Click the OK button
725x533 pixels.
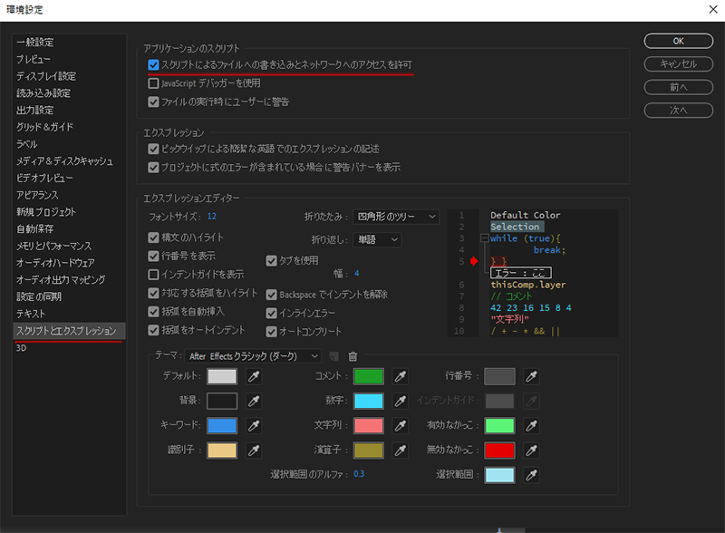(x=678, y=41)
